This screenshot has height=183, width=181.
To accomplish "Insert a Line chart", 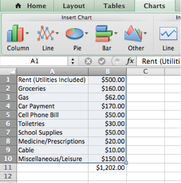I will 45,33.
